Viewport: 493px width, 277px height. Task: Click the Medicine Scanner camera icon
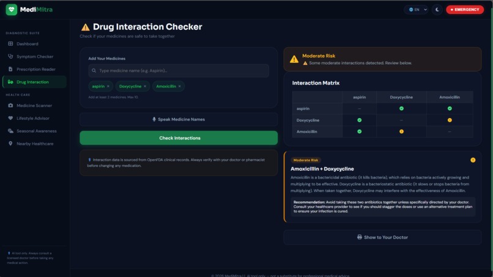[x=10, y=105]
